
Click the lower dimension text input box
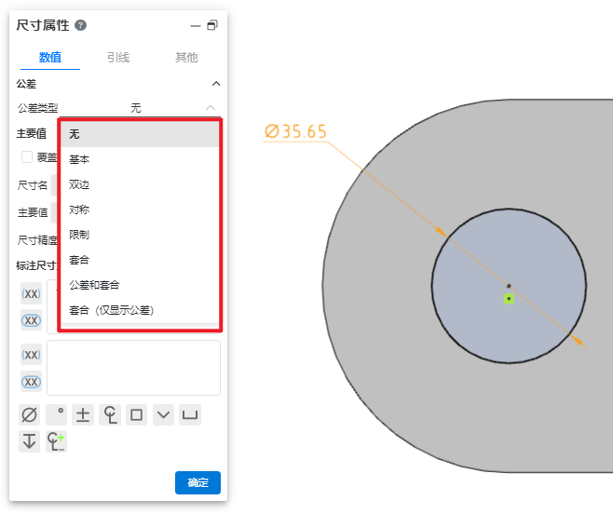133,367
